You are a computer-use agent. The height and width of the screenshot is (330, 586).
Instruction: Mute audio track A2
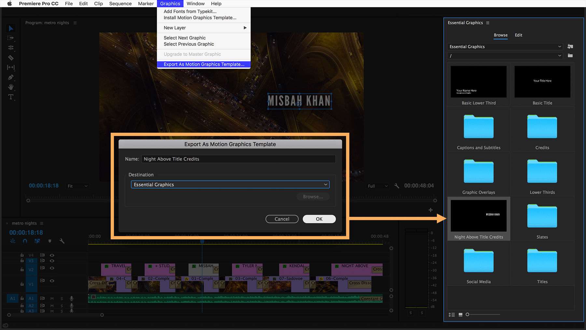click(52, 306)
